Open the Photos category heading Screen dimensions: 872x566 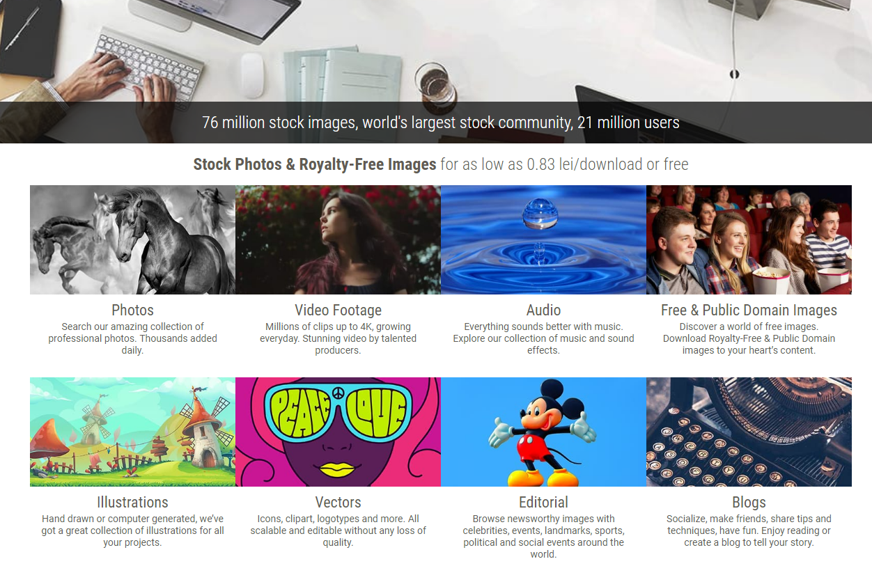tap(132, 310)
